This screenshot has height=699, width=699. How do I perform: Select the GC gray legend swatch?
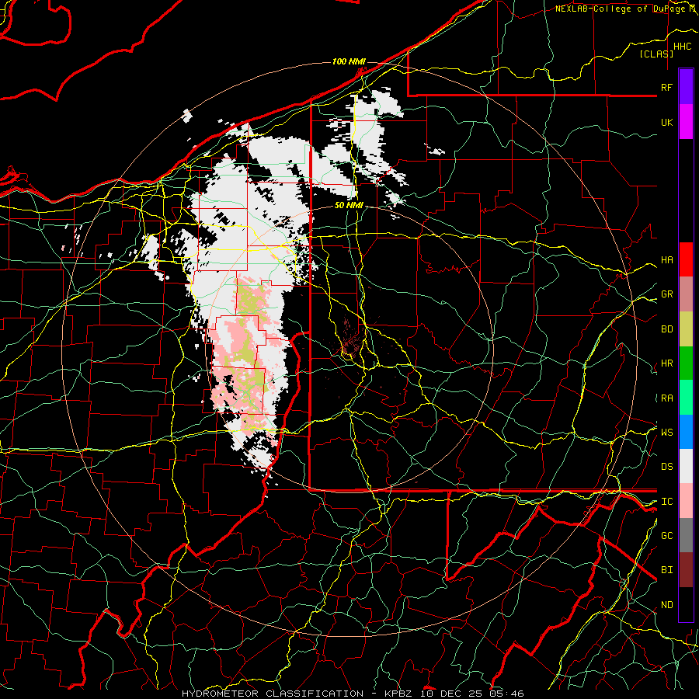[686, 535]
